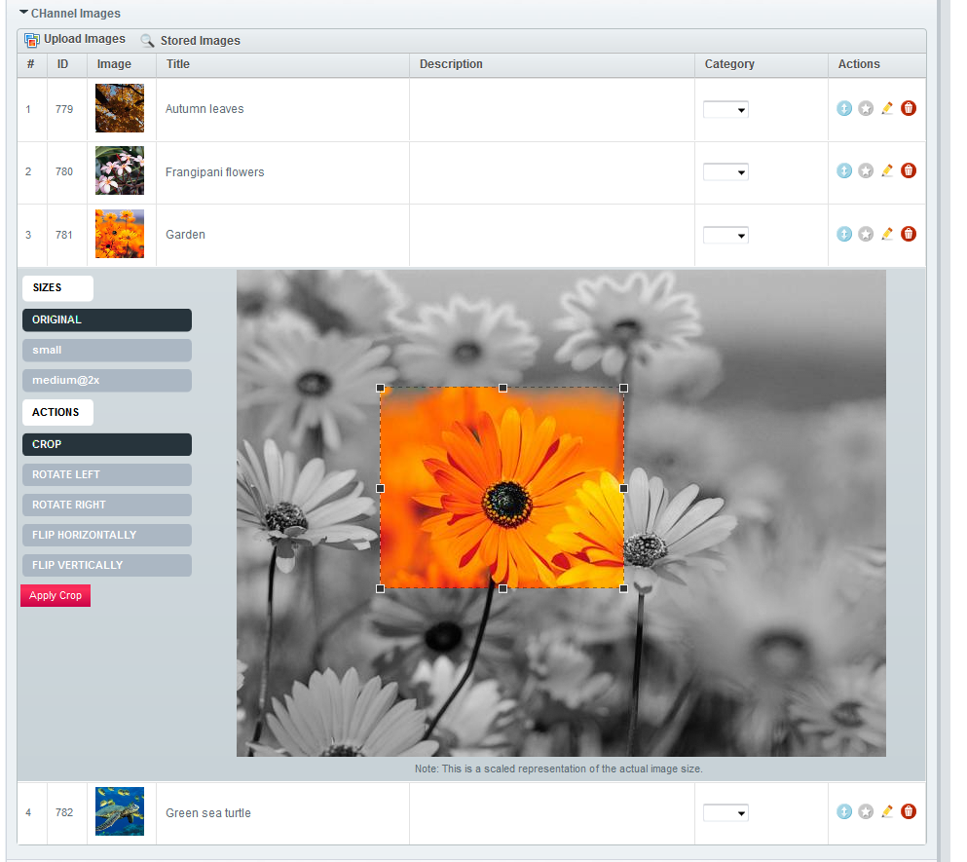Click the Green sea turtle thumbnail

[x=120, y=811]
